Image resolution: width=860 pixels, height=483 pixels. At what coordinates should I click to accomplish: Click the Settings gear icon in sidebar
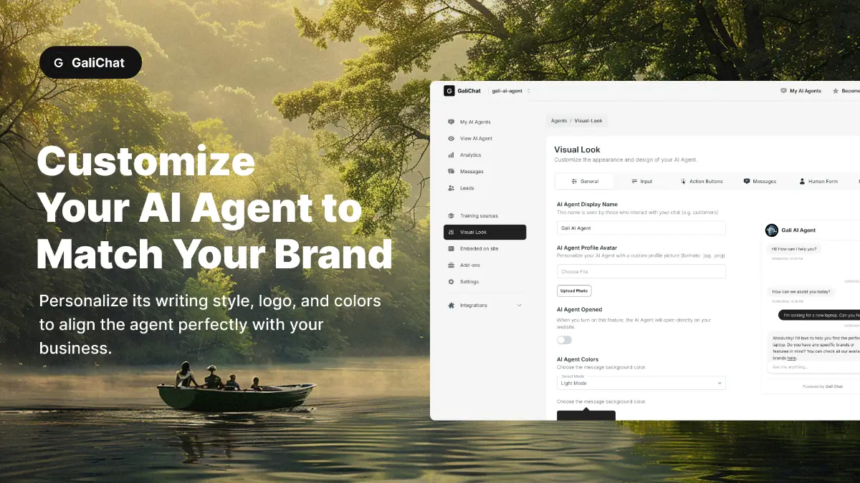451,282
